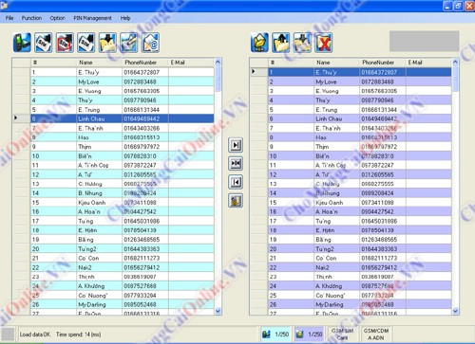The height and width of the screenshot is (344, 475).
Task: Sort right list by PhoneNumber column header
Action: 383,63
